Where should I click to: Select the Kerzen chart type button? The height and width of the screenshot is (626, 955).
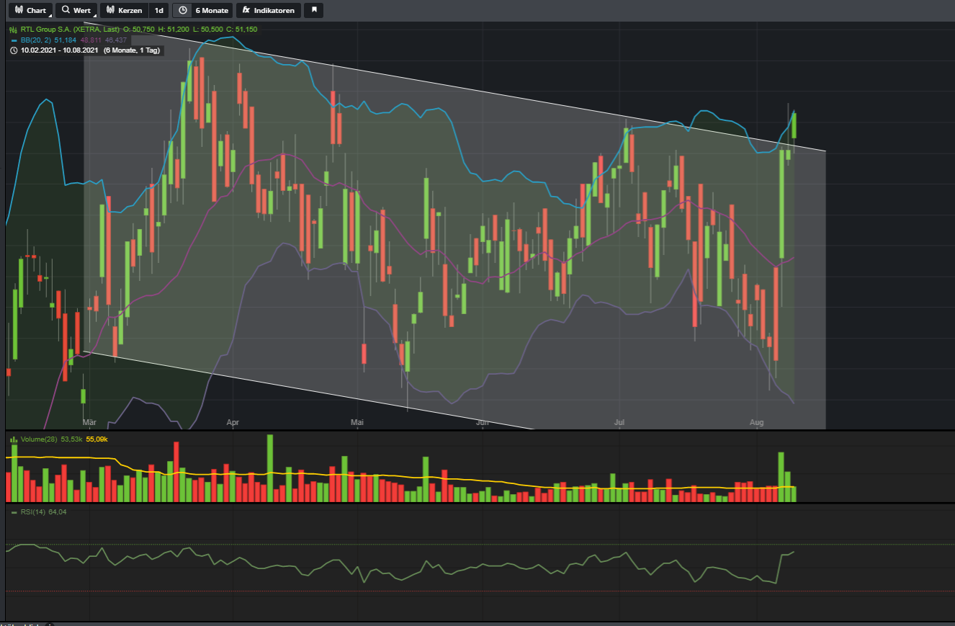point(123,11)
